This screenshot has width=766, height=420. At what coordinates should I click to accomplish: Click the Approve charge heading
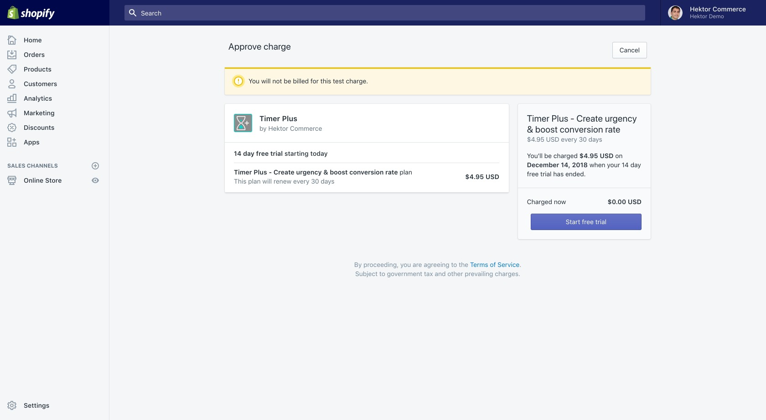click(259, 46)
